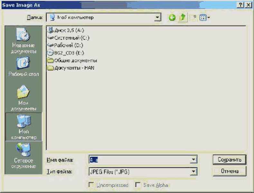Screen dimensions: 254x193
Task: Go up one folder level
Action: 183,17
